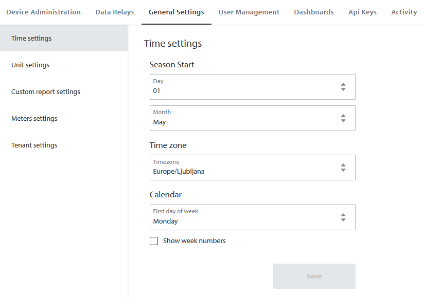Open the Api Keys section
This screenshot has height=297, width=423.
[362, 12]
